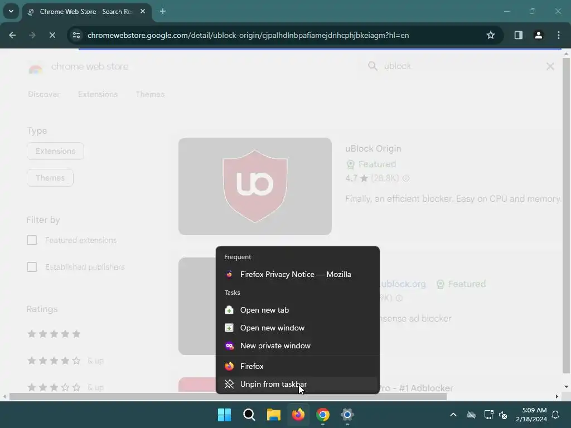
Task: Click the Firefox taskbar icon
Action: pos(298,415)
